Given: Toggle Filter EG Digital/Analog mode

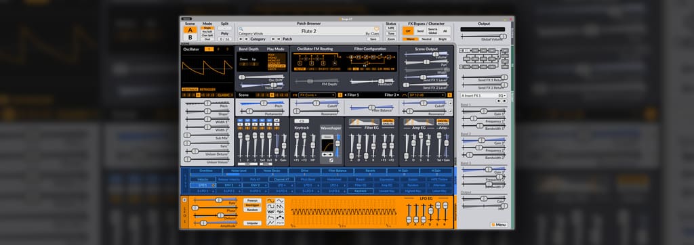Looking at the screenshot, I should pyautogui.click(x=388, y=122).
